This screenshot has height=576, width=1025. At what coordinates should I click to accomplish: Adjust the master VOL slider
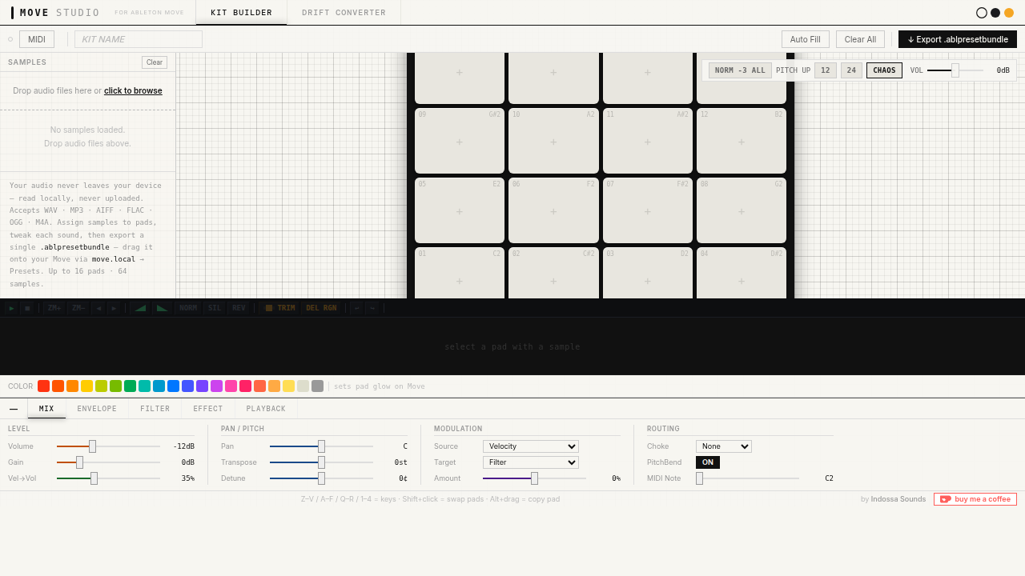[x=955, y=70]
